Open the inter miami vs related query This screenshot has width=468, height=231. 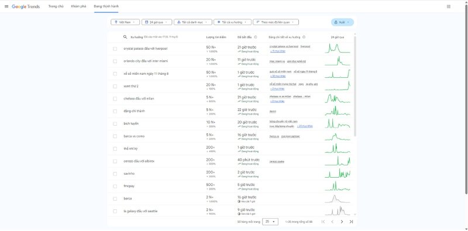click(277, 61)
